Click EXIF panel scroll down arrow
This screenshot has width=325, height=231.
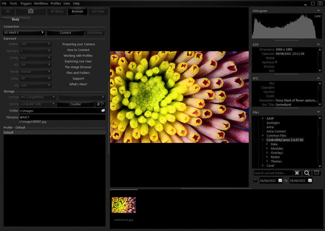[320, 71]
